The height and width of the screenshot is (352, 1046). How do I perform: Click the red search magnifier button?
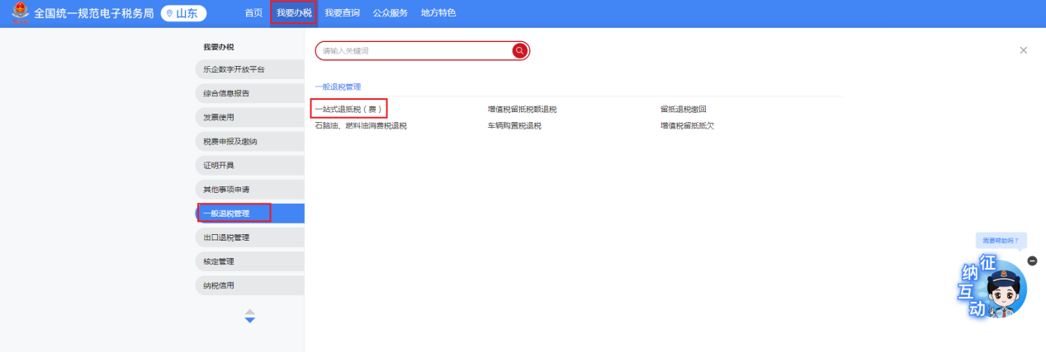coord(519,51)
